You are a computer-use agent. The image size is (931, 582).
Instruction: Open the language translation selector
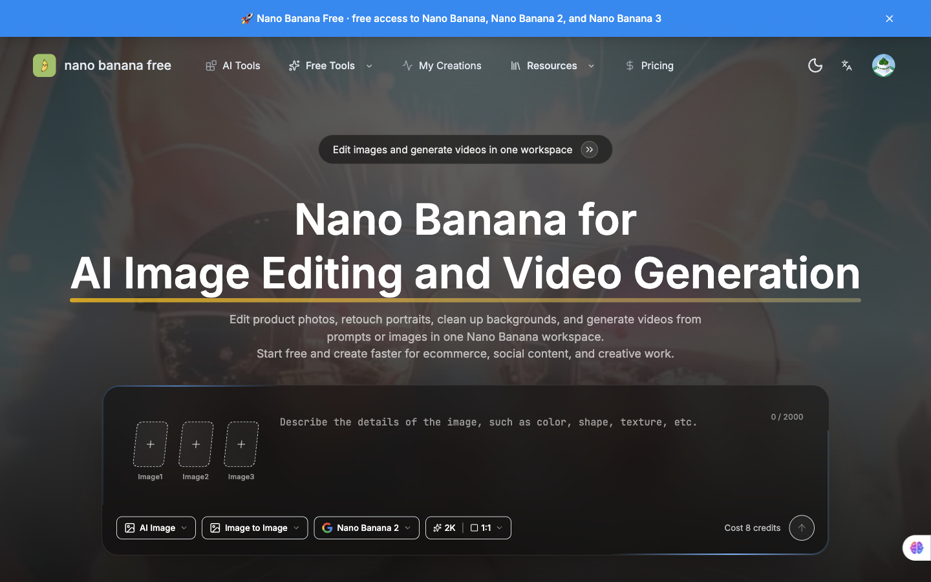pos(847,65)
